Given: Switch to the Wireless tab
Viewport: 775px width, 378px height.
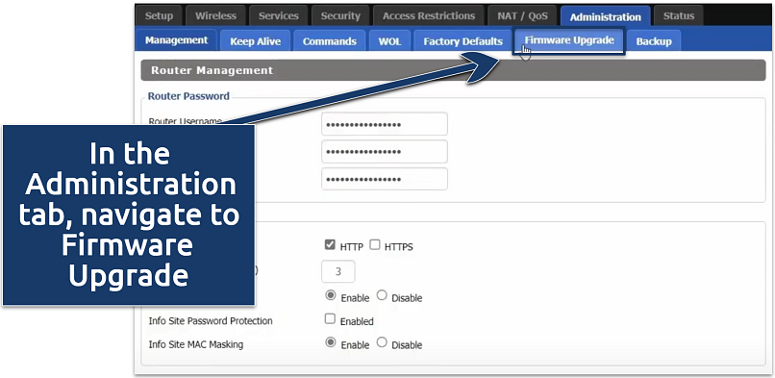Looking at the screenshot, I should pos(215,15).
